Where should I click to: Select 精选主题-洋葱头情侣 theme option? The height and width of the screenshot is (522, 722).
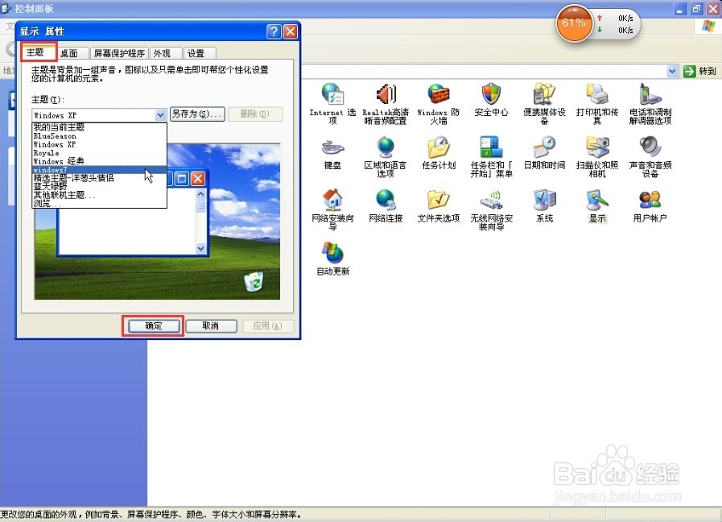[99, 178]
